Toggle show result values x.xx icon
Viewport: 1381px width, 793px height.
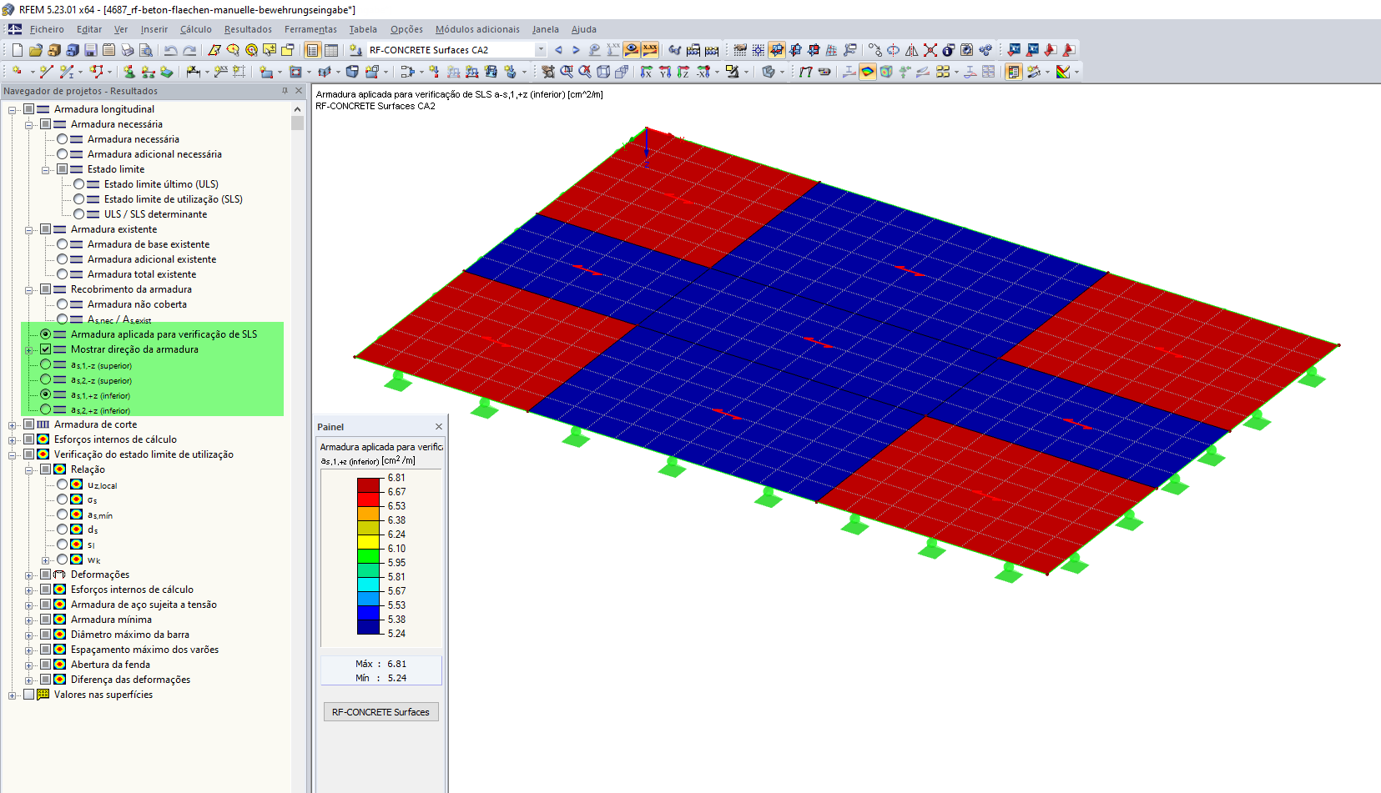[x=650, y=50]
